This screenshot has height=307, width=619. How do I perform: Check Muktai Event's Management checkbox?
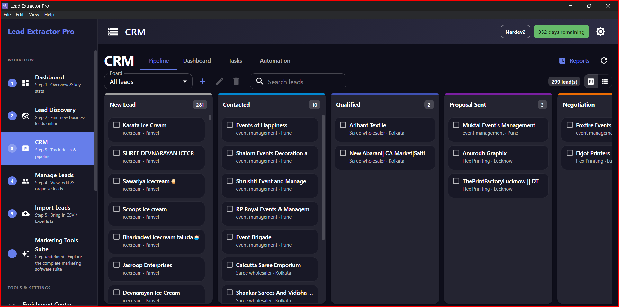pyautogui.click(x=456, y=125)
